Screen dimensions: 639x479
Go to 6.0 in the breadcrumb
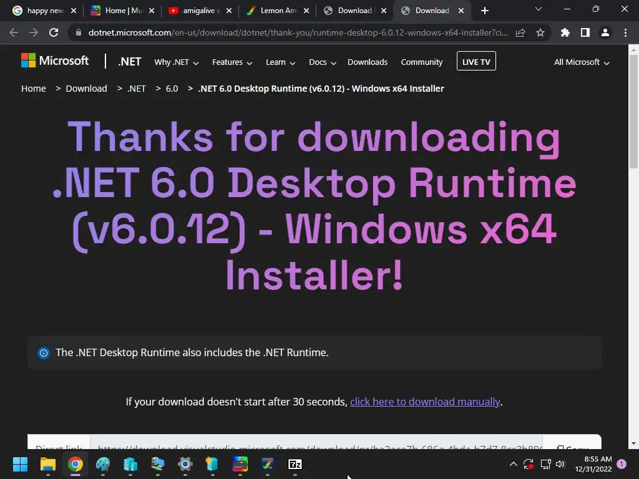point(172,89)
